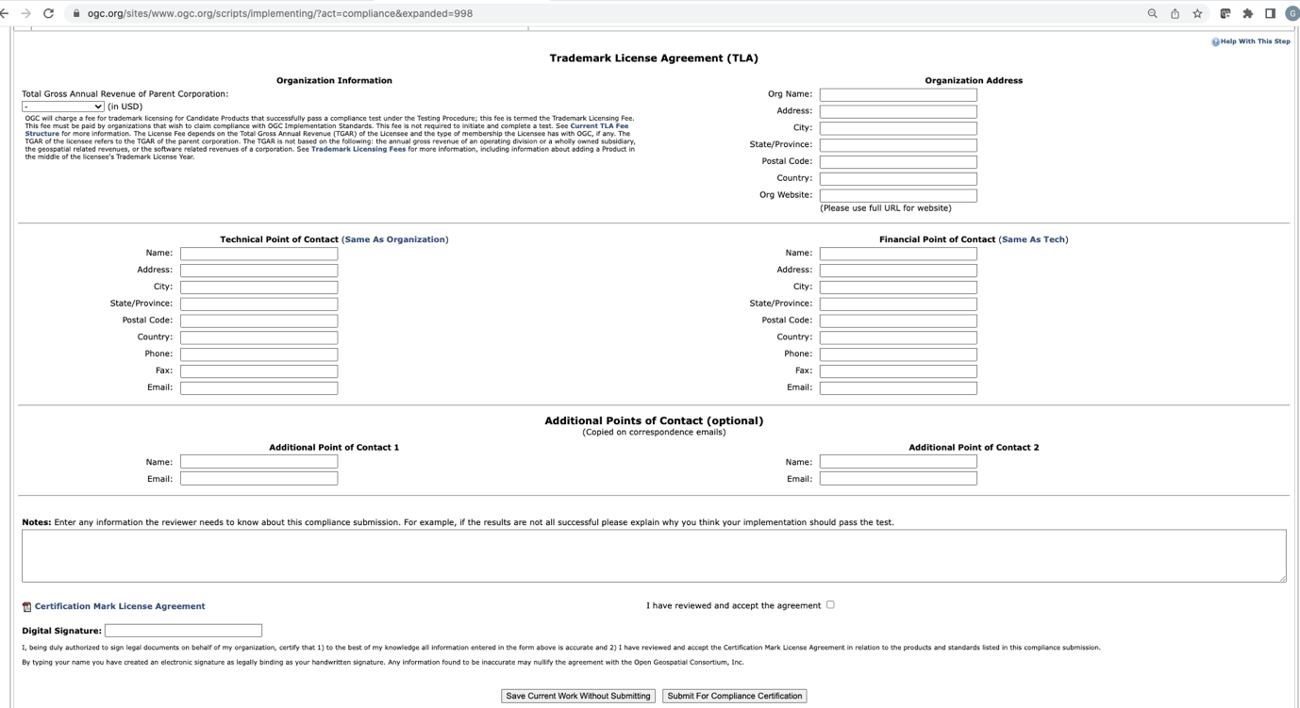1300x708 pixels.
Task: Click the question mark help icon
Action: pyautogui.click(x=1215, y=41)
